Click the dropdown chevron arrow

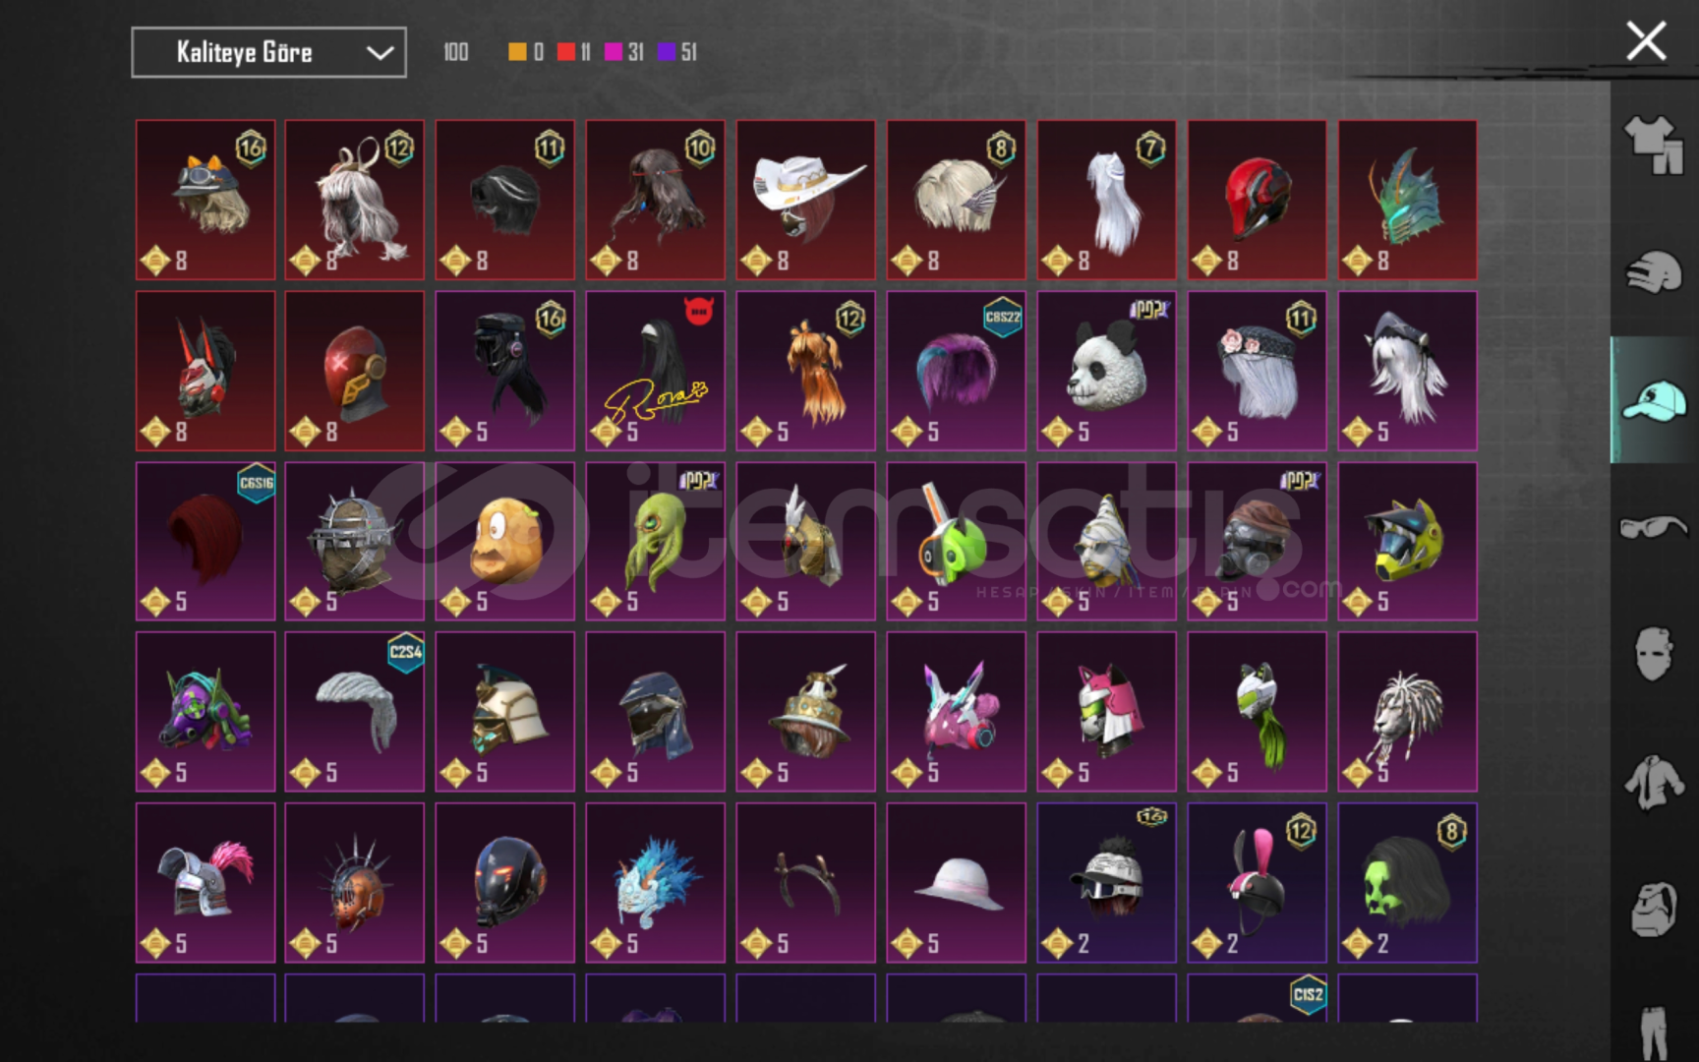point(380,53)
